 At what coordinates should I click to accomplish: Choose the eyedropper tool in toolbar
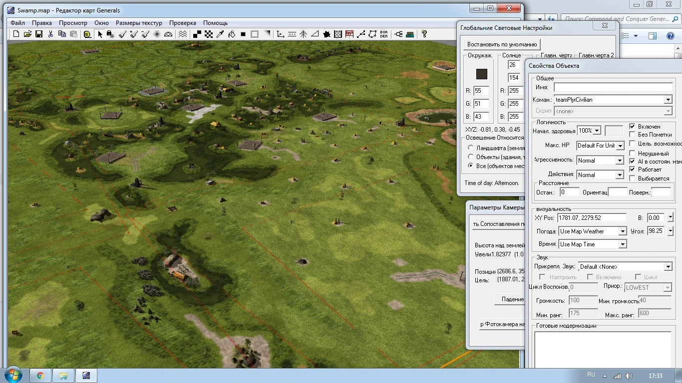click(x=220, y=34)
